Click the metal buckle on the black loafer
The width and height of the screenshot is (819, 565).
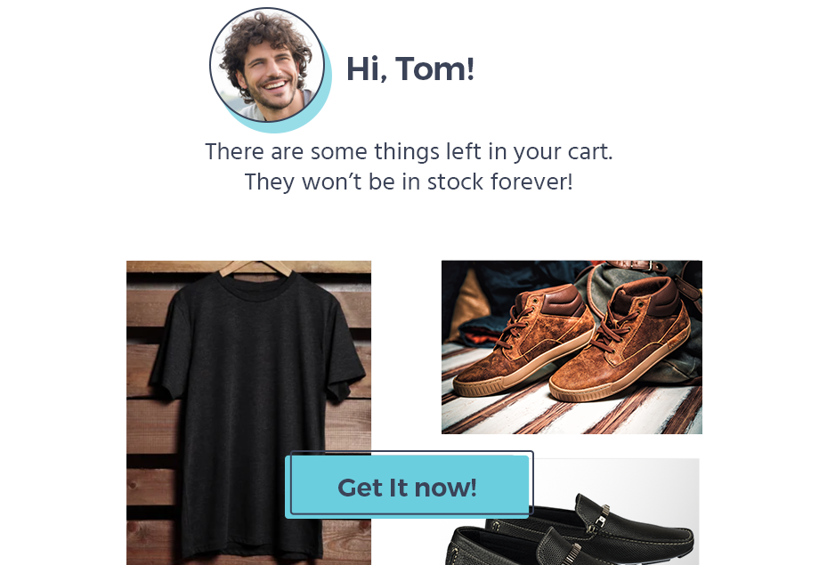602,516
